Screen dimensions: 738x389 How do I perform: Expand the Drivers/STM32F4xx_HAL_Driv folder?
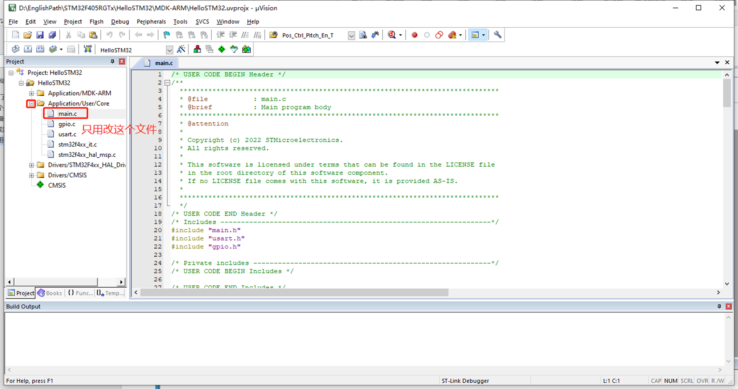[x=32, y=165]
